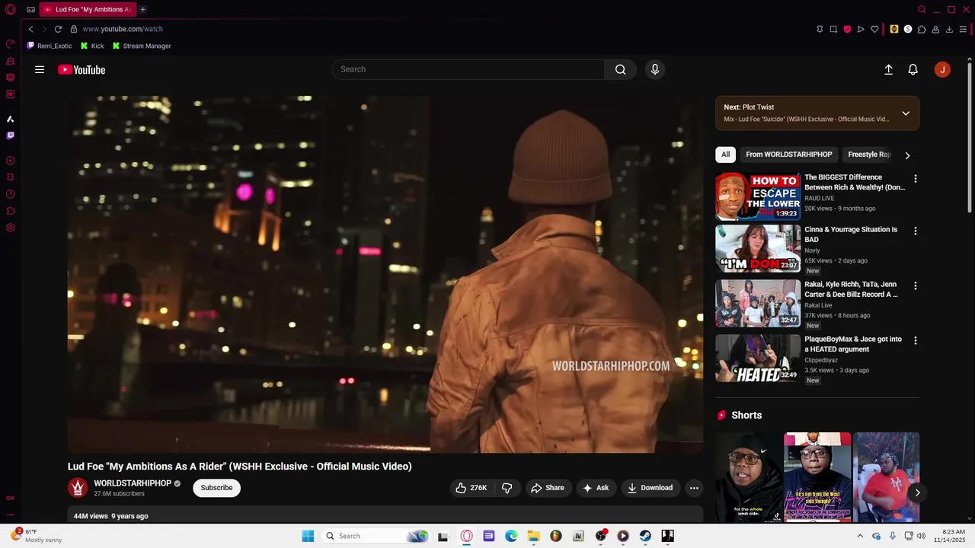Dislike the video with thumbs down
The width and height of the screenshot is (975, 548).
[x=507, y=488]
